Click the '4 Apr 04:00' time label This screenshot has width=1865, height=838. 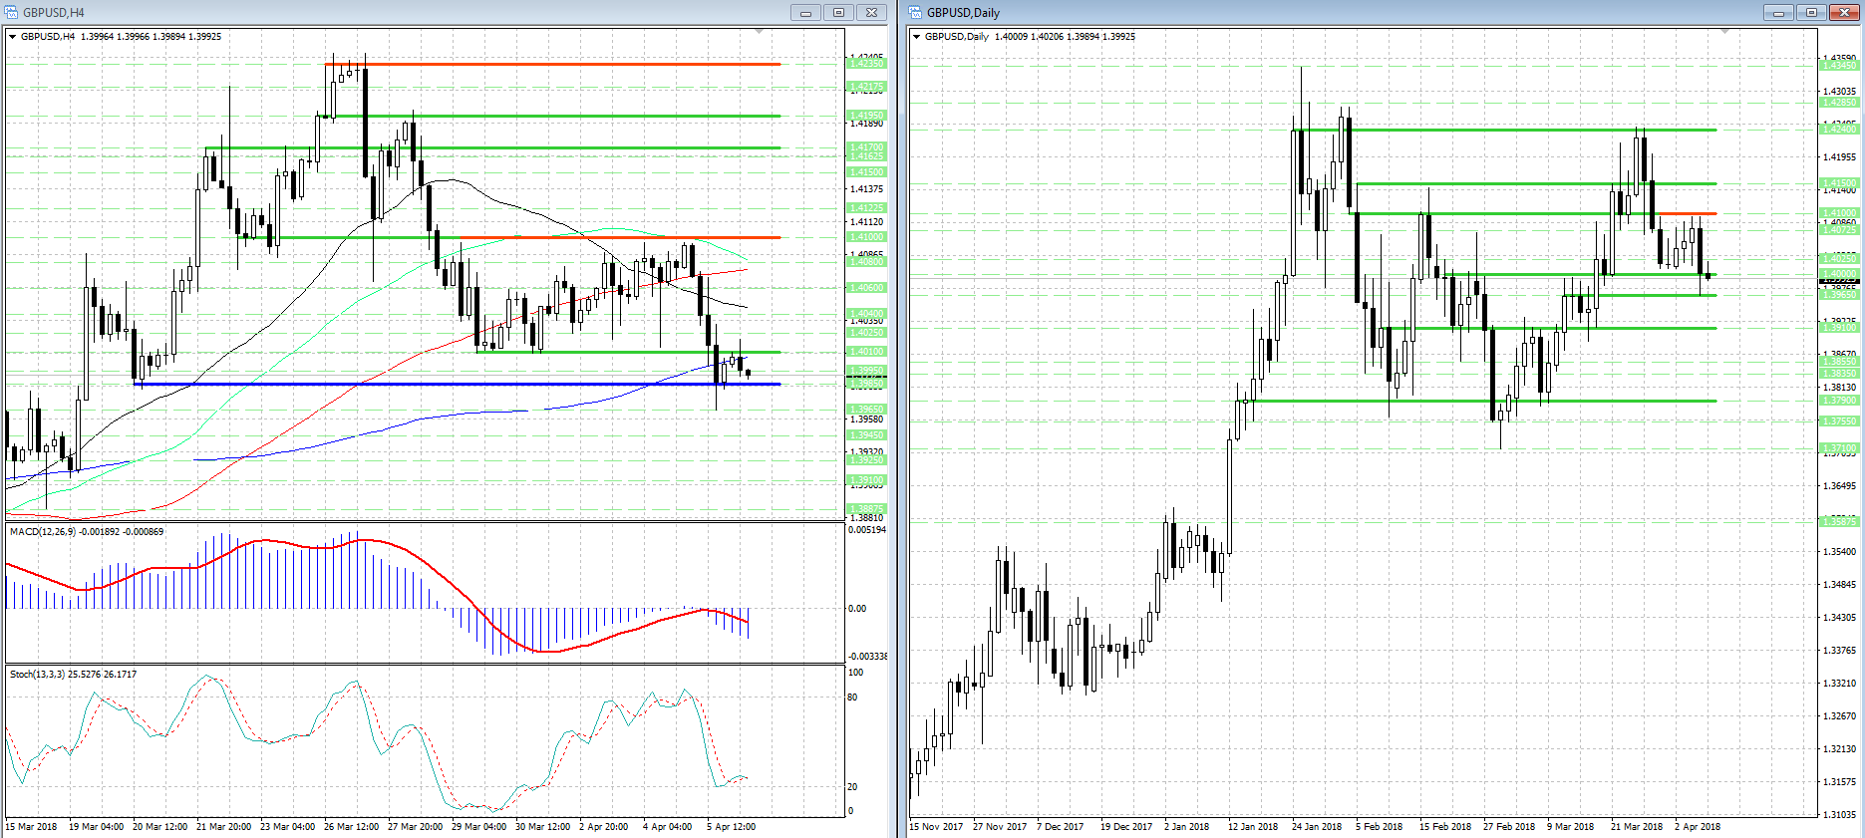coord(667,827)
